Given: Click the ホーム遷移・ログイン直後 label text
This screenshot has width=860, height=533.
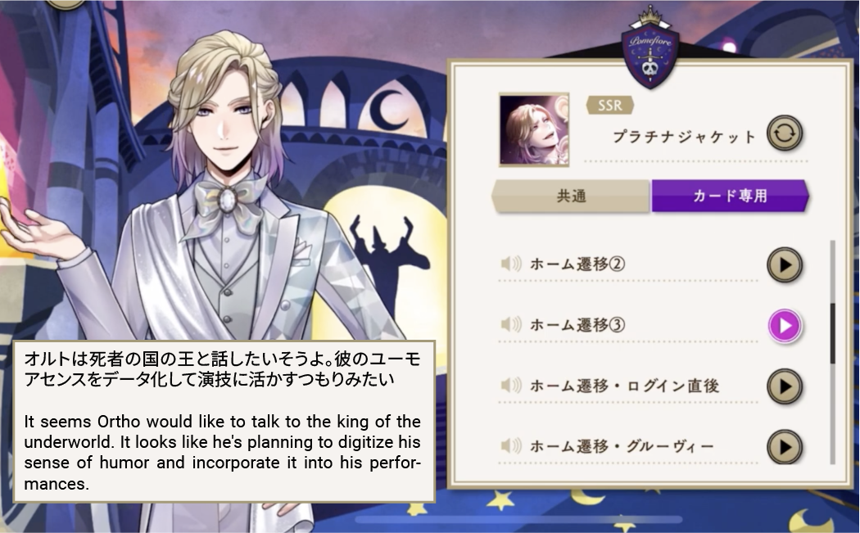Looking at the screenshot, I should pos(624,386).
